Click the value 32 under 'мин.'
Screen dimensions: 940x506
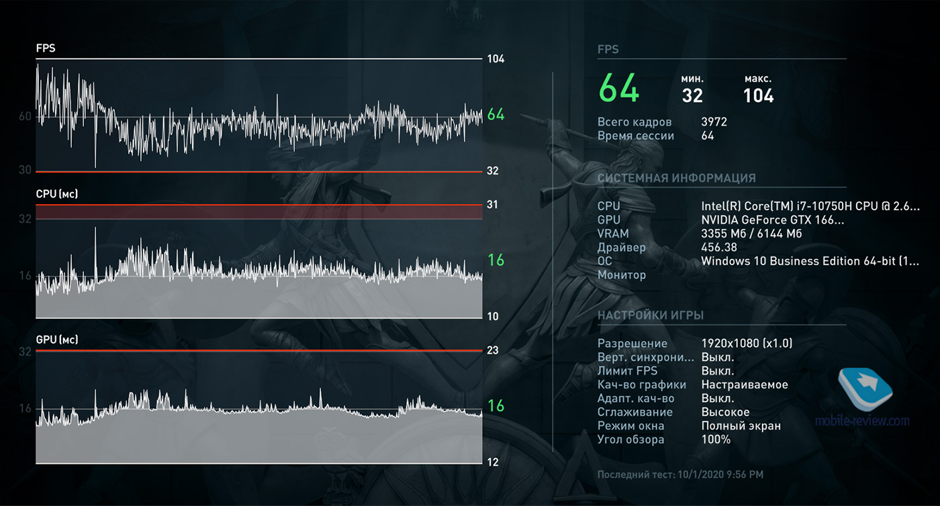pyautogui.click(x=692, y=96)
